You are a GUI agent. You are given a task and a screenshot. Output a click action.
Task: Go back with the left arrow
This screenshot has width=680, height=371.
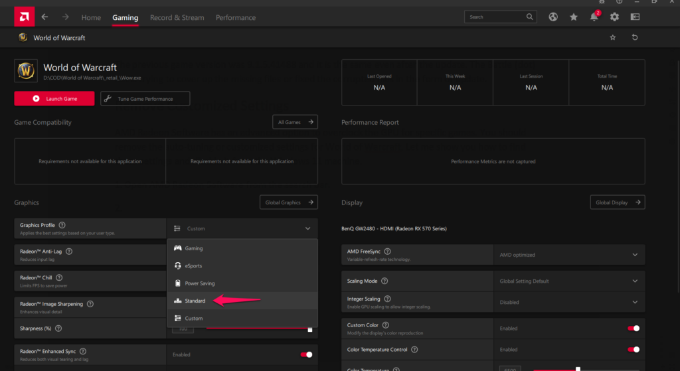click(44, 17)
